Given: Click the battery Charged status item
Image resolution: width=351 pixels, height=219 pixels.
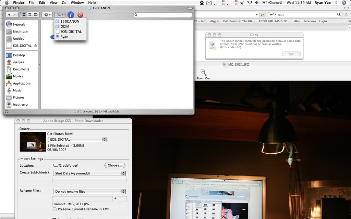Looking at the screenshot, I should [x=272, y=3].
